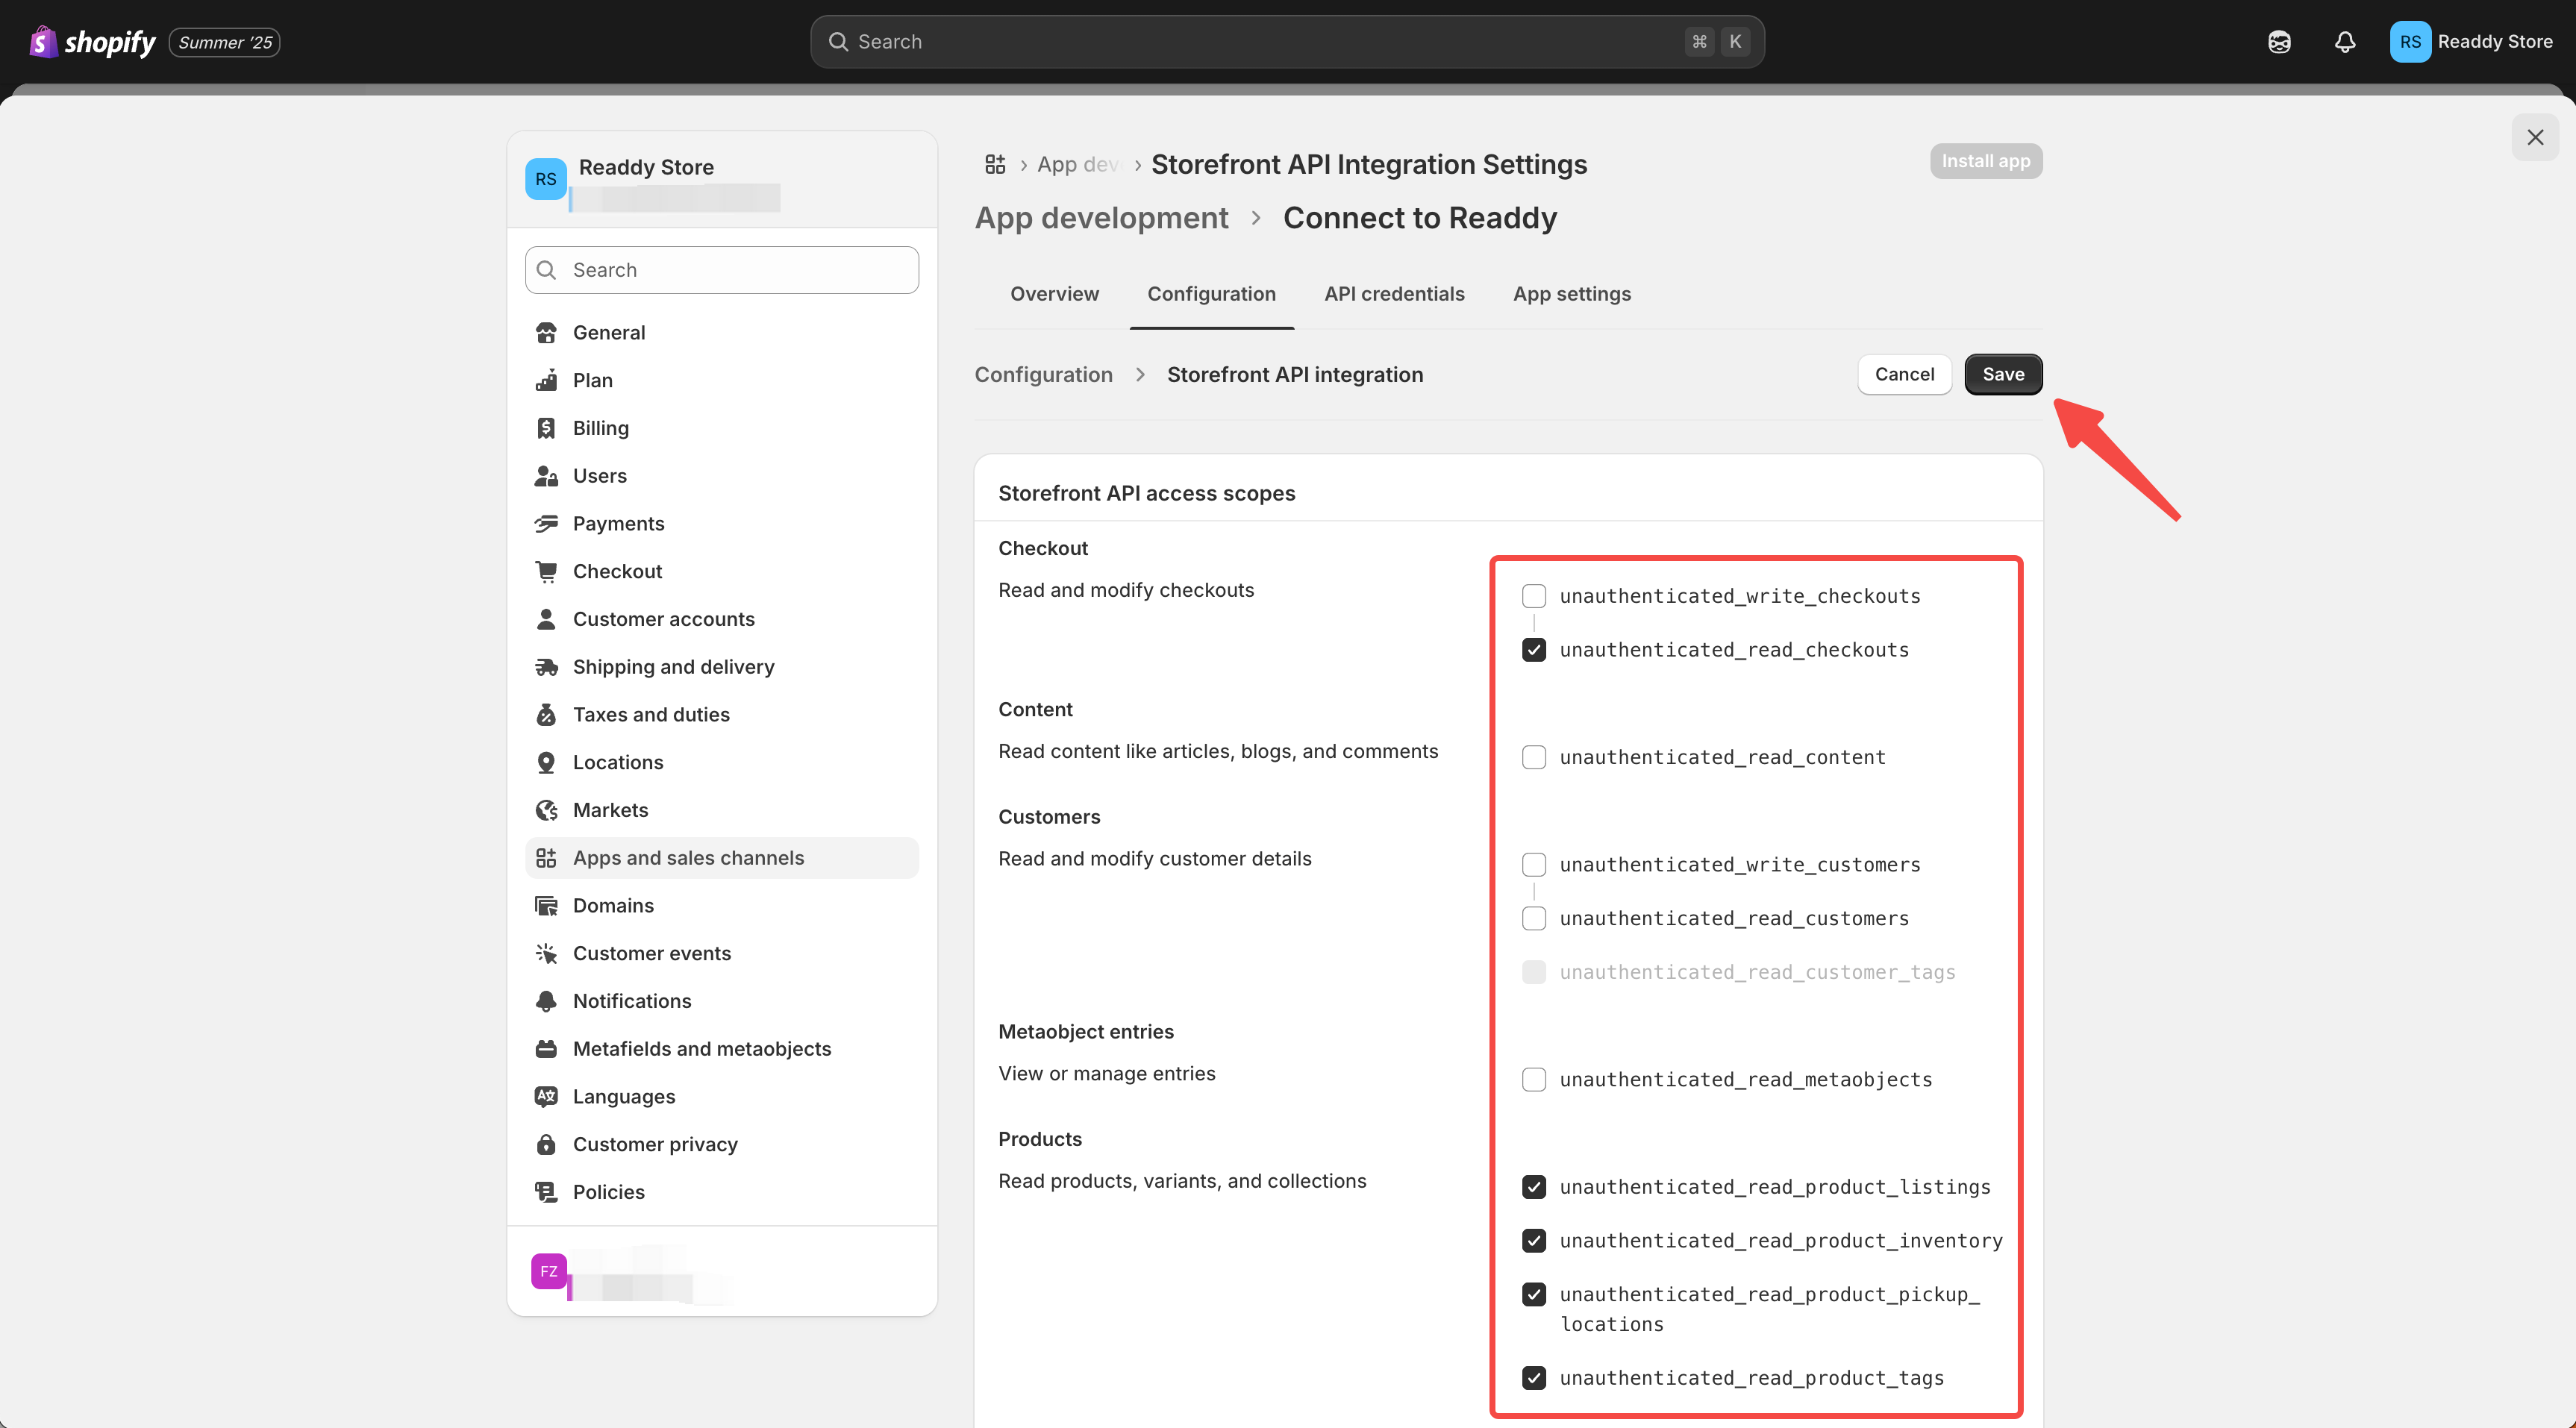This screenshot has height=1428, width=2576.
Task: Open the App settings tab
Action: [x=1571, y=294]
